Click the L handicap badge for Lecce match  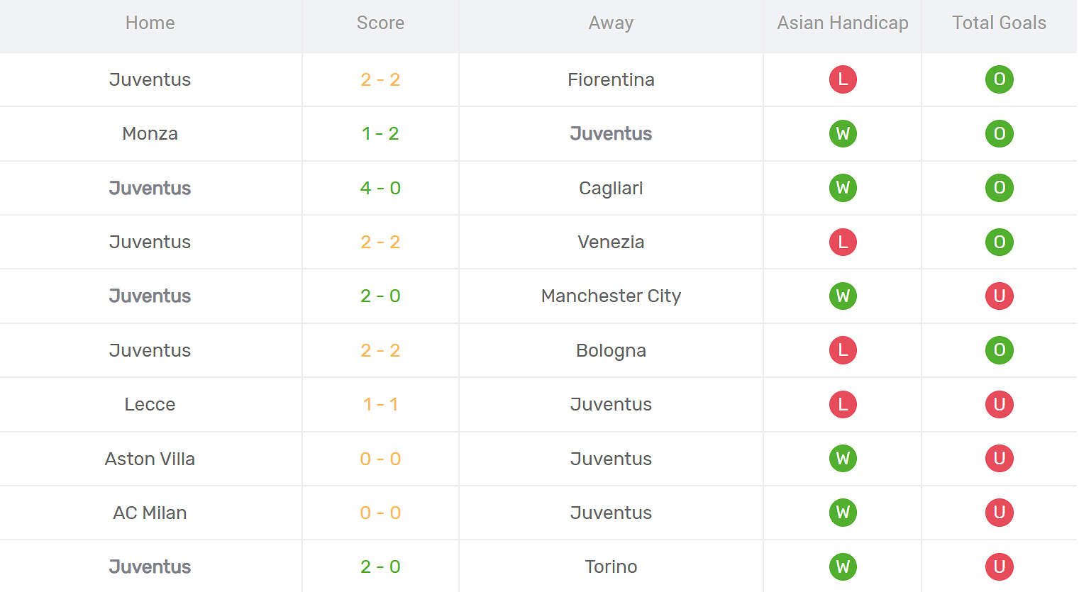(x=843, y=404)
